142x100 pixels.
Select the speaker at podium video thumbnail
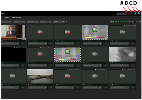coord(14,32)
